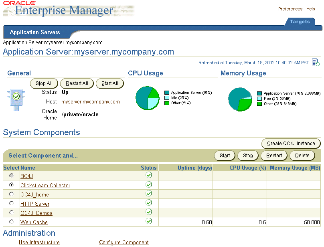Click the Administration section heading
Viewport: 324px width, 247px height.
pyautogui.click(x=29, y=233)
